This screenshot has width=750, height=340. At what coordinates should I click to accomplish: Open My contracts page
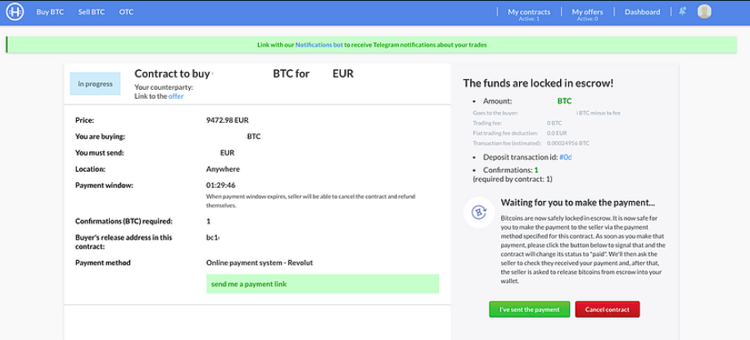[x=529, y=14]
